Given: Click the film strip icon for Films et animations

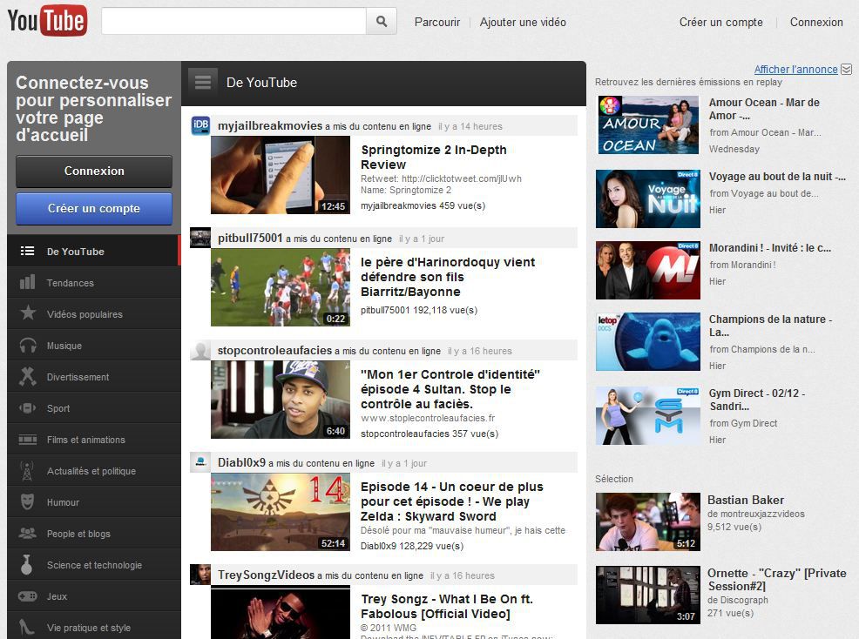Looking at the screenshot, I should (27, 440).
